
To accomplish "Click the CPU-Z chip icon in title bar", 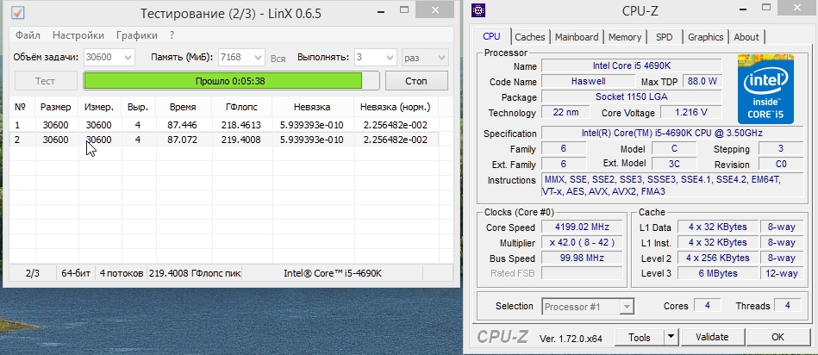I will [x=479, y=12].
